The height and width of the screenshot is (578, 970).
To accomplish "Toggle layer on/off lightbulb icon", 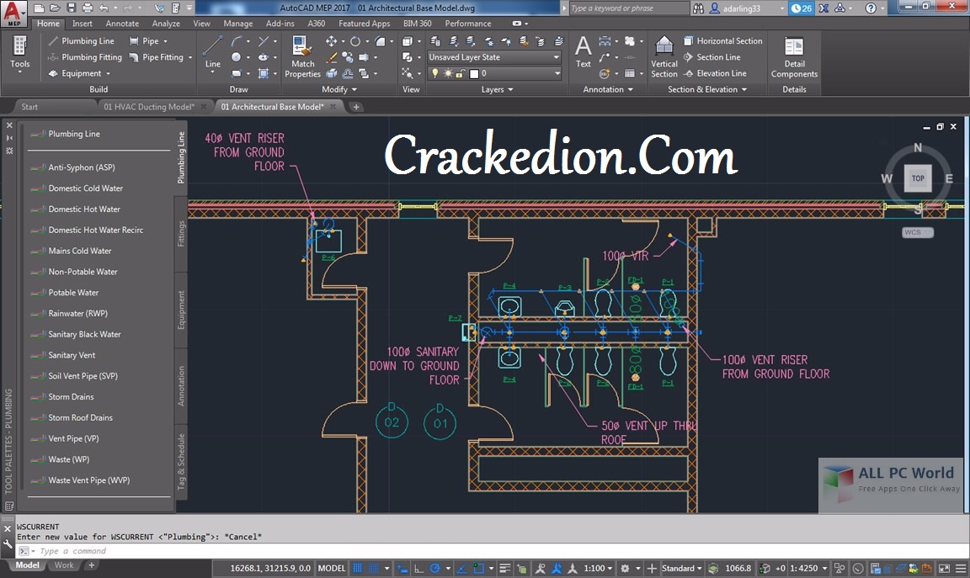I will pyautogui.click(x=434, y=73).
